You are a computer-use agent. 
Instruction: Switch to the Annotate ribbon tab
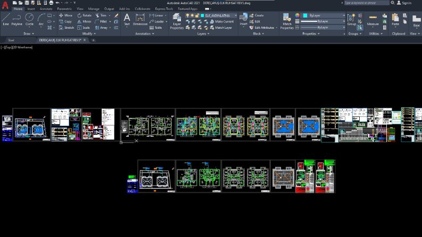(x=46, y=9)
